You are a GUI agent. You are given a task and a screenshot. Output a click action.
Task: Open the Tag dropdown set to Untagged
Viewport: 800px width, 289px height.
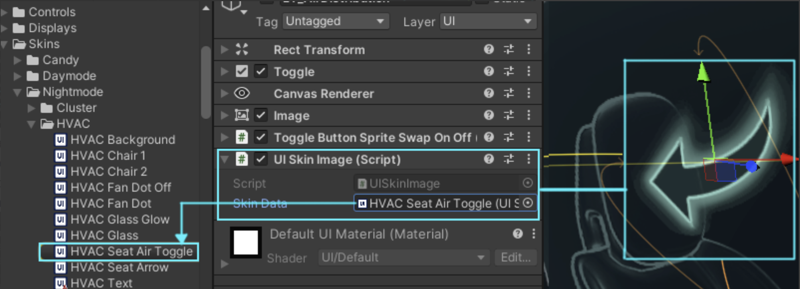(335, 22)
